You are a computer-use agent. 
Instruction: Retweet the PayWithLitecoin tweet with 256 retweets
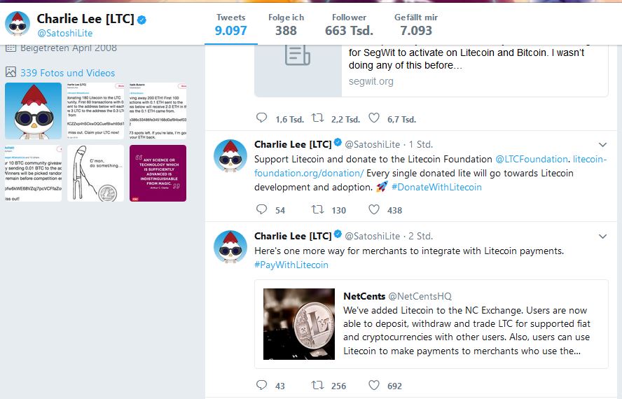coord(317,385)
